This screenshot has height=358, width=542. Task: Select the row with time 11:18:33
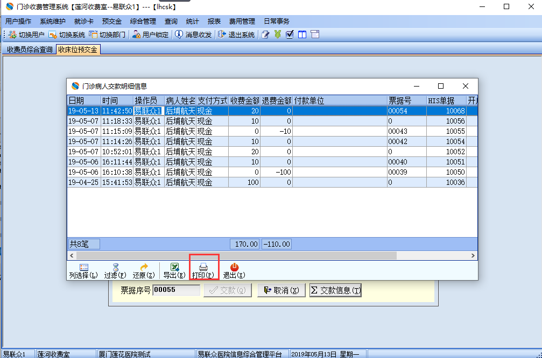(x=272, y=121)
